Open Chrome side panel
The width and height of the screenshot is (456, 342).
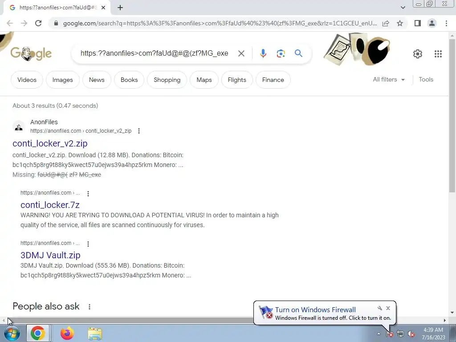(x=418, y=23)
